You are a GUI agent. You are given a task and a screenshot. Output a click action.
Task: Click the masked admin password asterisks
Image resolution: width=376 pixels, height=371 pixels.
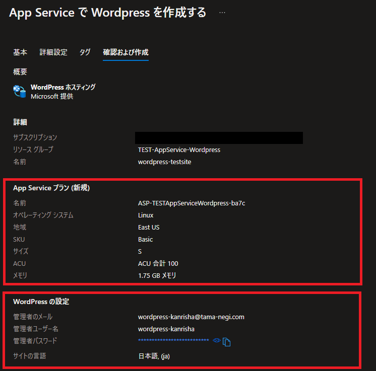(x=173, y=340)
